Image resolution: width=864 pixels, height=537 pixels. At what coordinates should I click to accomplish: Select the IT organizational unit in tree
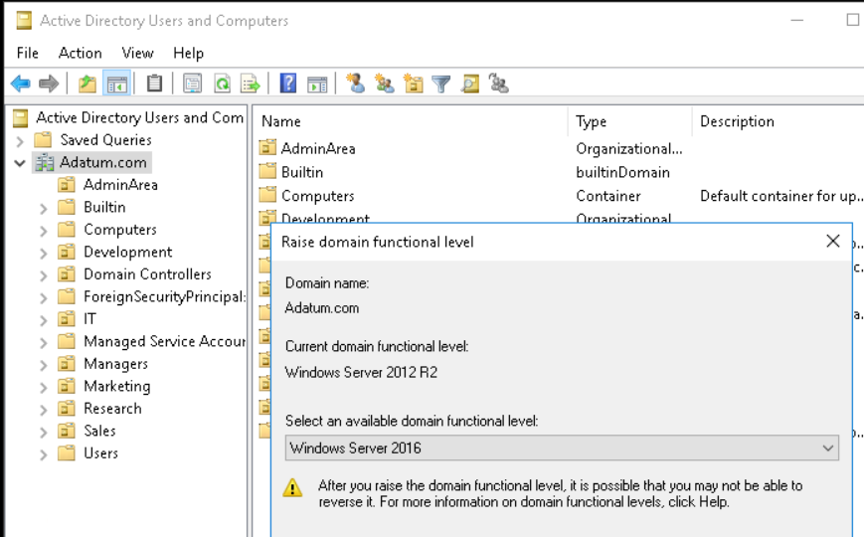(x=89, y=318)
